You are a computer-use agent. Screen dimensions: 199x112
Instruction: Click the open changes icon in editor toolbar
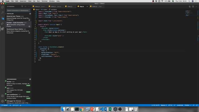(190, 7)
